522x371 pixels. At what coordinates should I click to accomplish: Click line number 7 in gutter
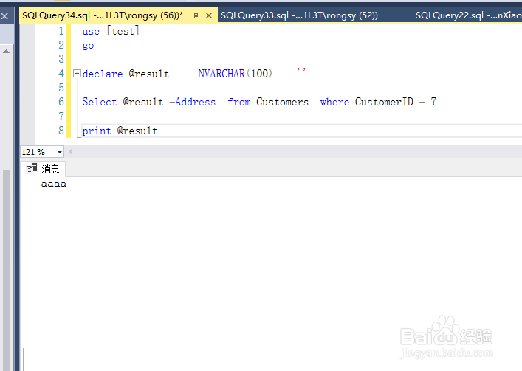pos(61,117)
